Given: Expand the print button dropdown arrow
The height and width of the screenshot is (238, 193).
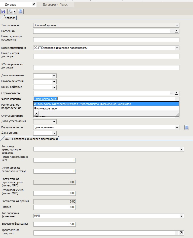Looking at the screenshot, I should [15, 12].
